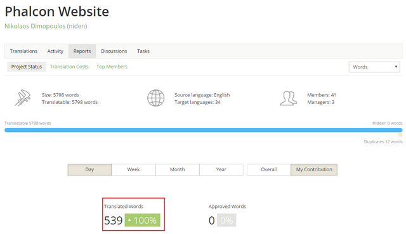The image size is (406, 234).
Task: Click the blue translatable words progress bar
Action: pos(203,130)
